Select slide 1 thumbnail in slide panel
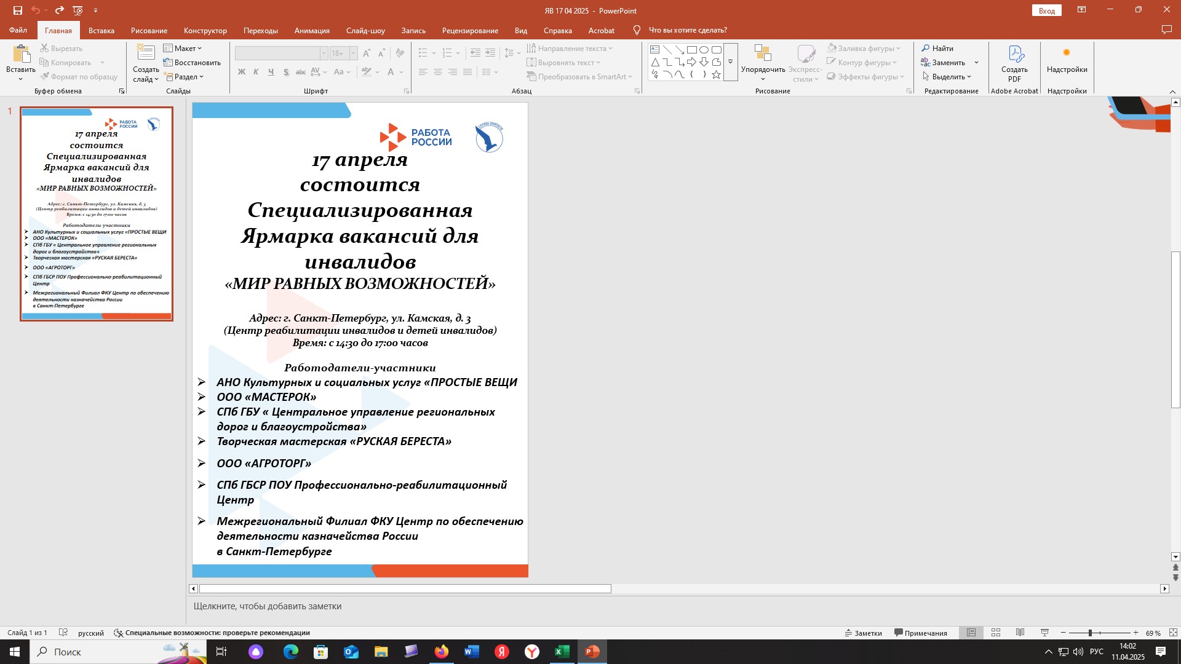The image size is (1181, 664). click(x=97, y=214)
